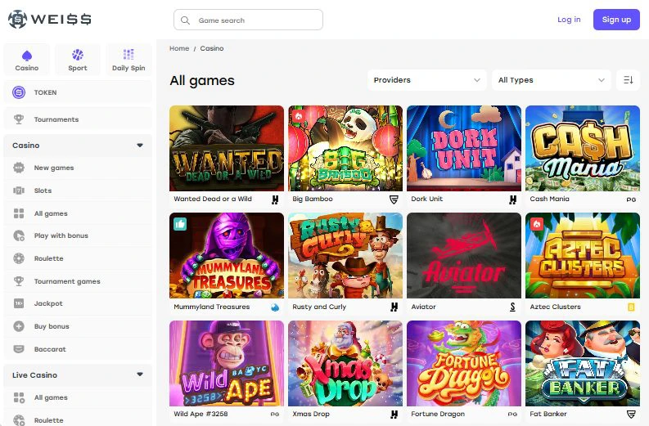
Task: Open the All Types dropdown
Action: pyautogui.click(x=552, y=80)
